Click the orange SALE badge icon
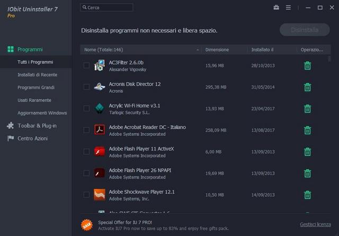This screenshot has height=236, width=339. [x=87, y=225]
